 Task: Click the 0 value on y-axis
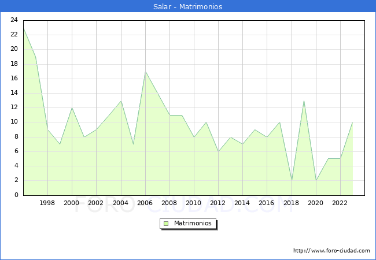click(x=17, y=195)
